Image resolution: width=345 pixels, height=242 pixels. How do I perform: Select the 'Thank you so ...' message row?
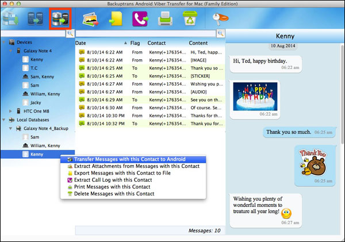point(151,68)
